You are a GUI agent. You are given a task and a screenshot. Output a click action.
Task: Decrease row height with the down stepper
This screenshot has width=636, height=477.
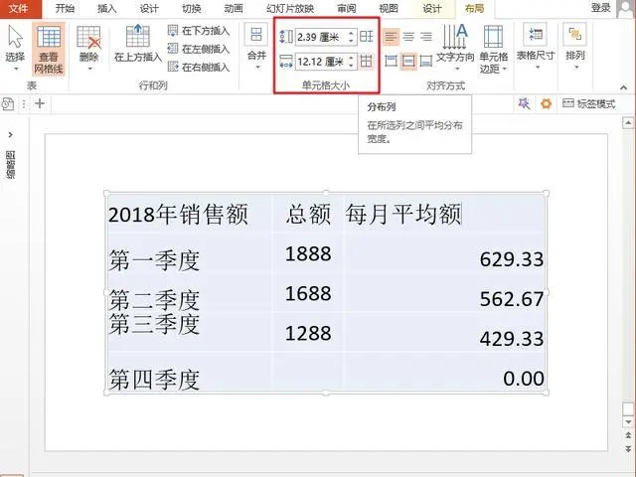pos(351,41)
